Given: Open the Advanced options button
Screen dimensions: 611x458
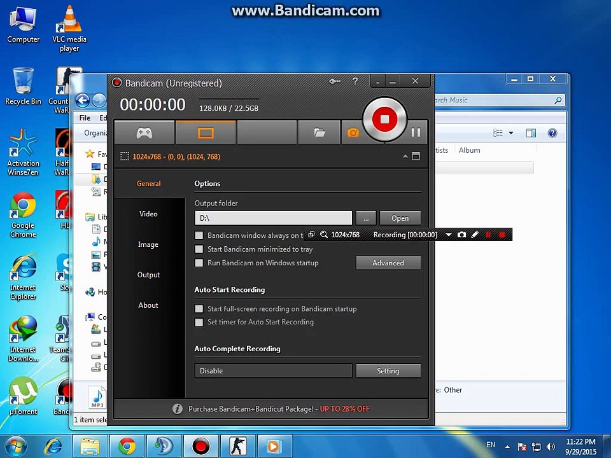Looking at the screenshot, I should point(388,263).
